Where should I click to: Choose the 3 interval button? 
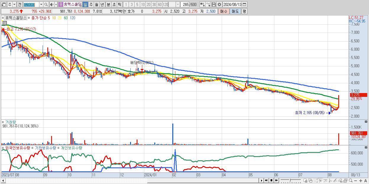(x=131, y=4)
